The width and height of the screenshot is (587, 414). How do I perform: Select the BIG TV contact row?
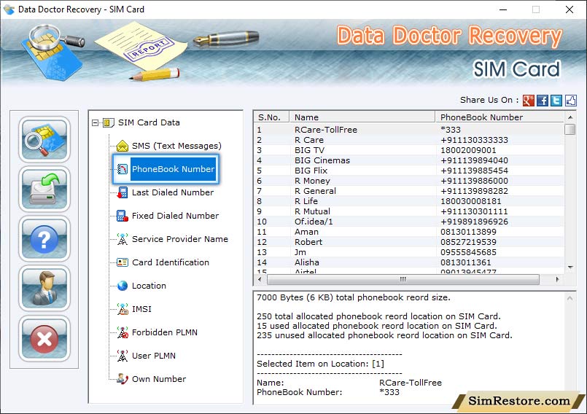tap(409, 150)
